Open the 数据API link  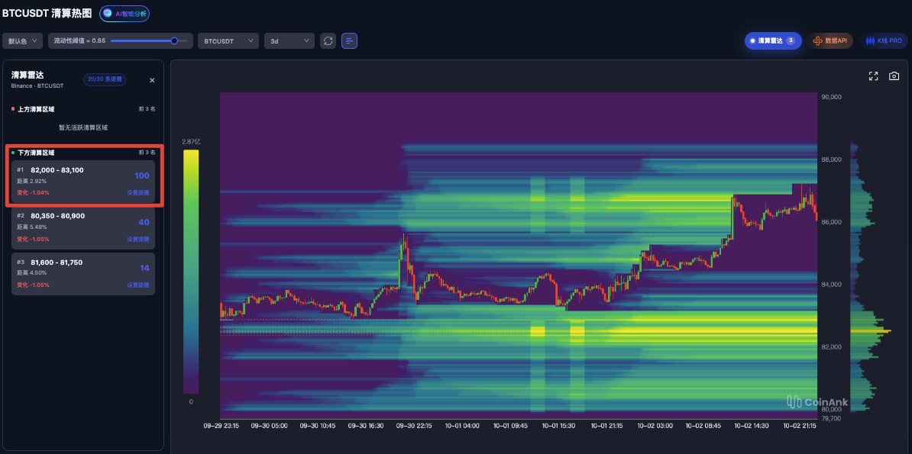(x=830, y=40)
